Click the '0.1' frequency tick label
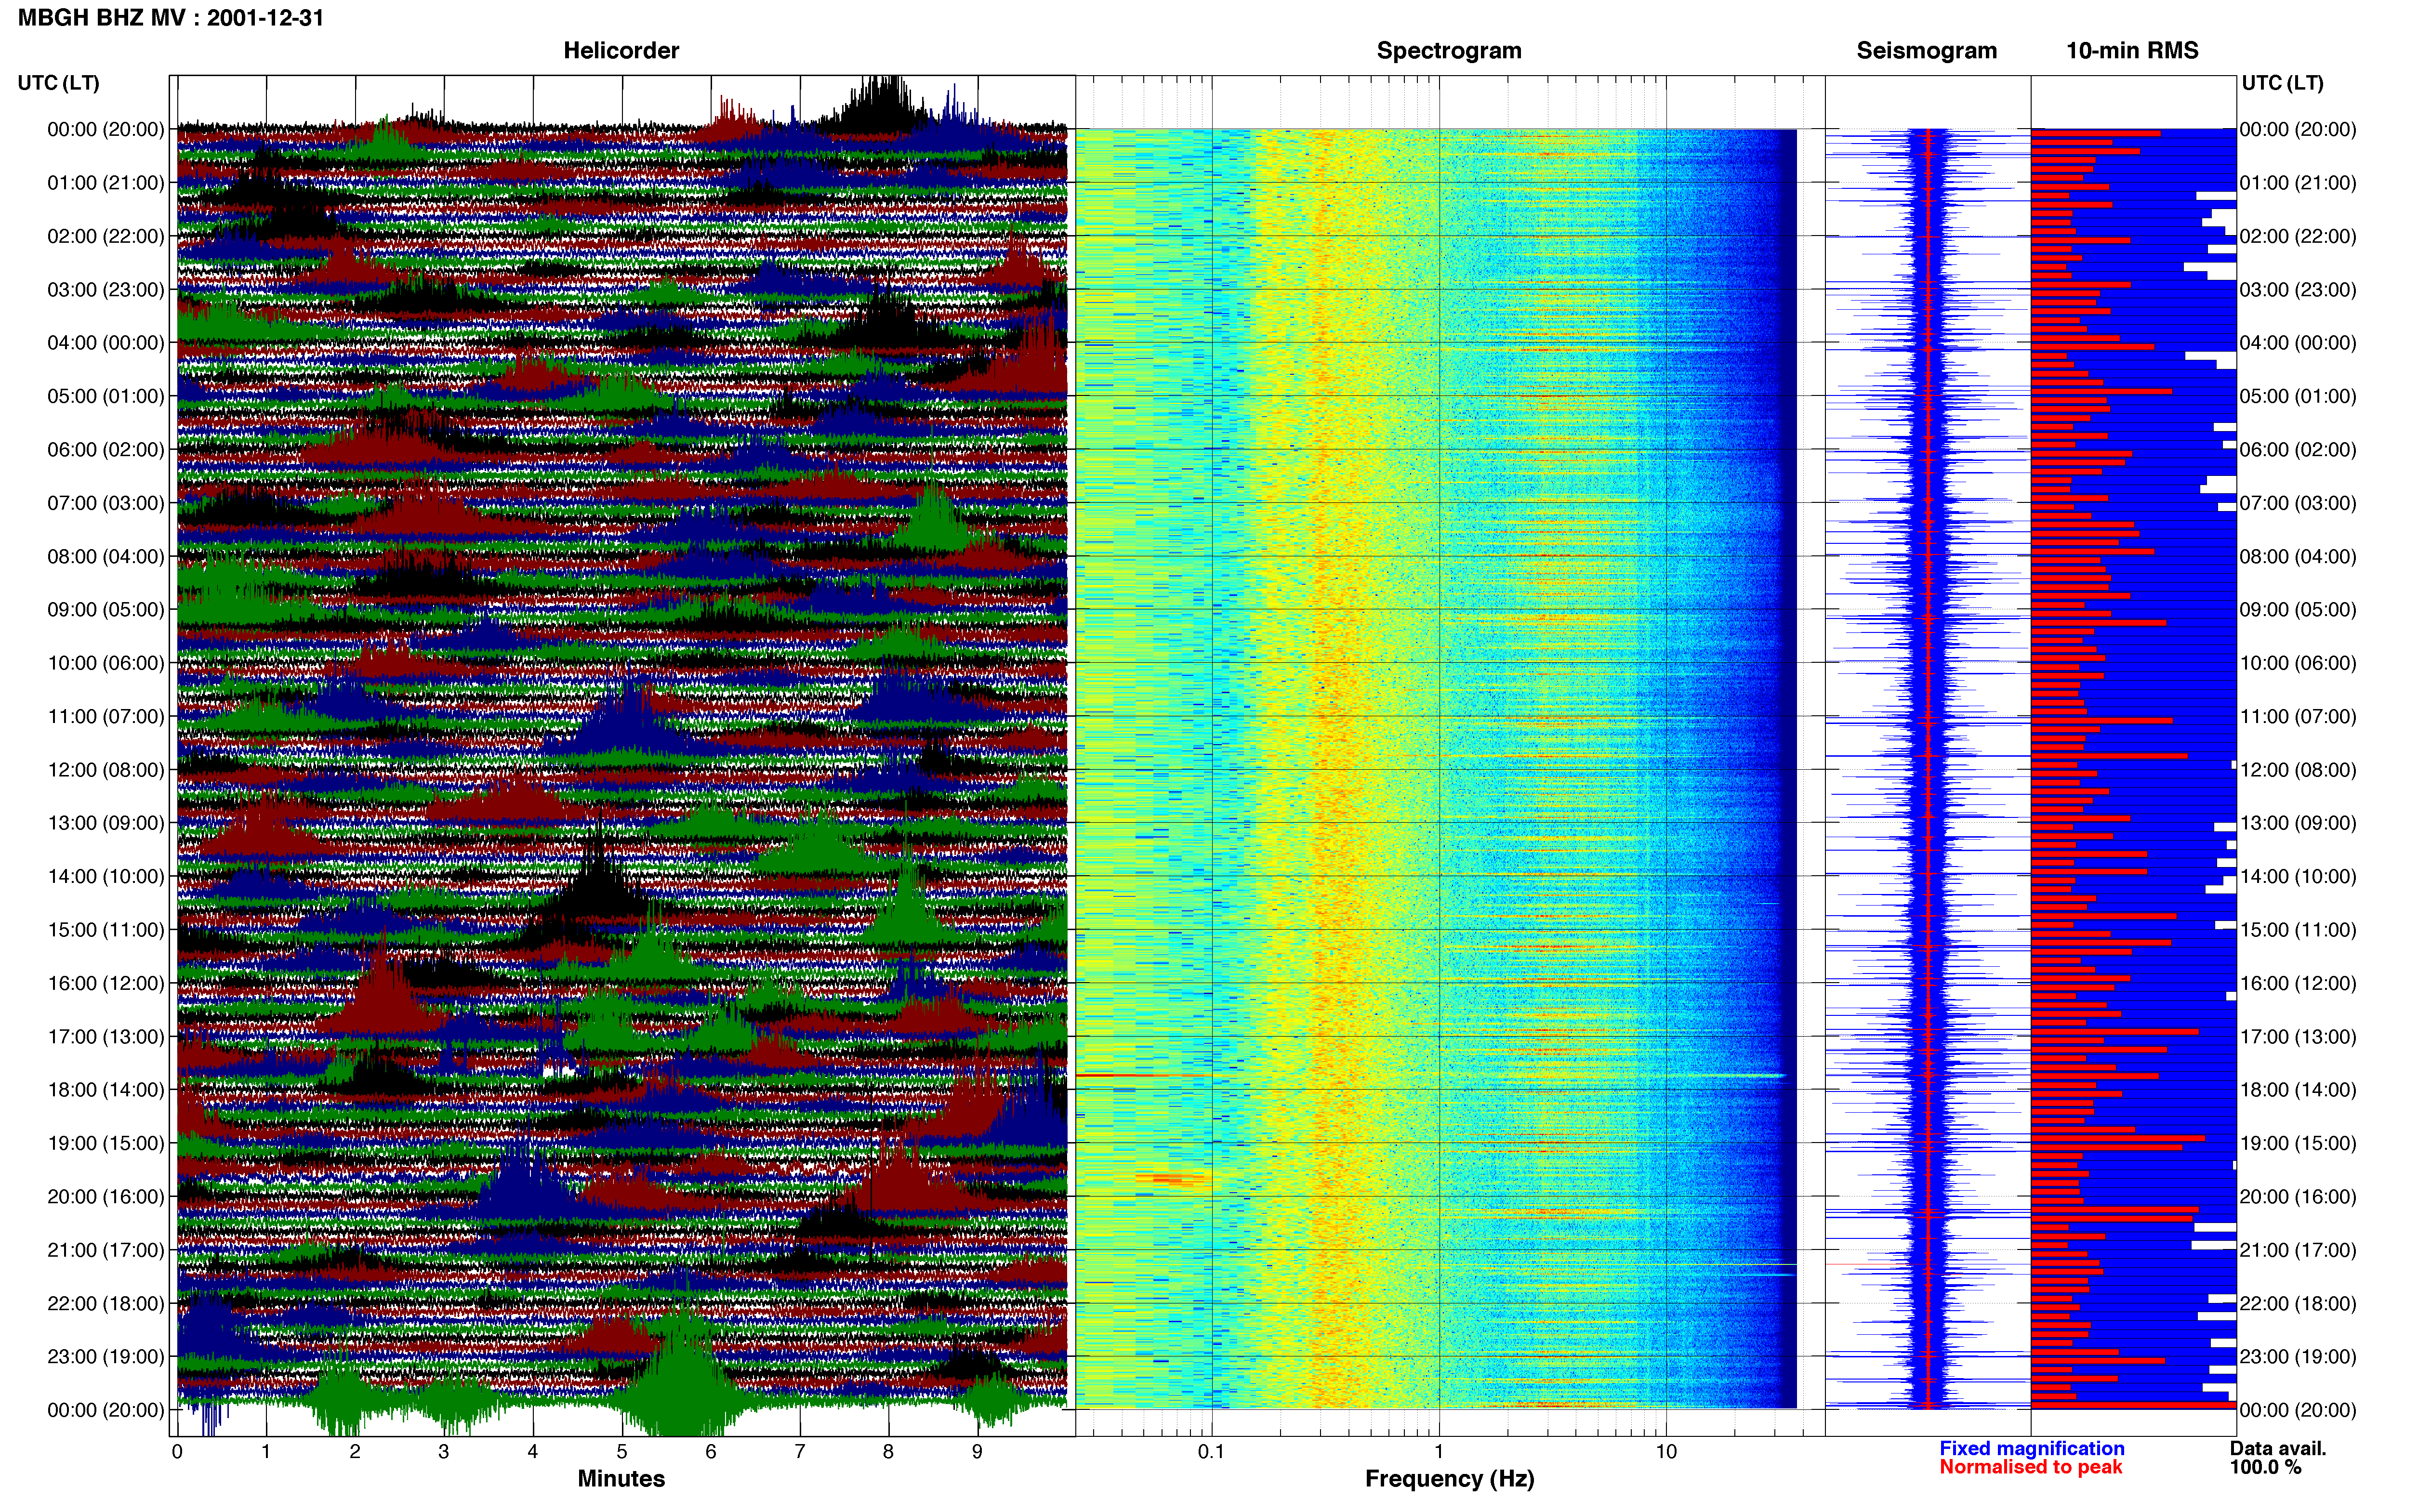This screenshot has height=1512, width=2418. (x=1211, y=1452)
